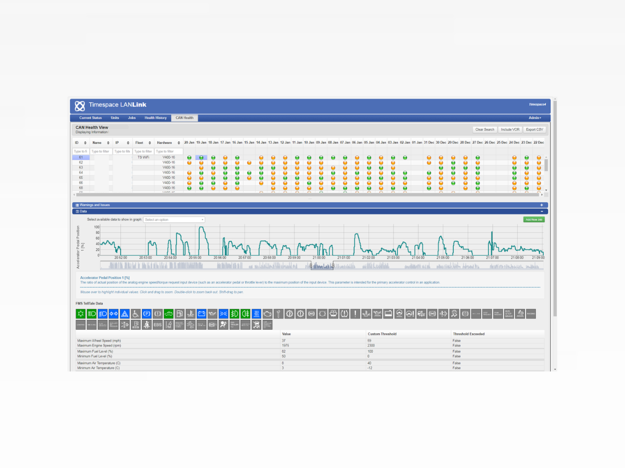This screenshot has height=468, width=625.
Task: Click the '20 Jan' column header
Action: (x=190, y=142)
